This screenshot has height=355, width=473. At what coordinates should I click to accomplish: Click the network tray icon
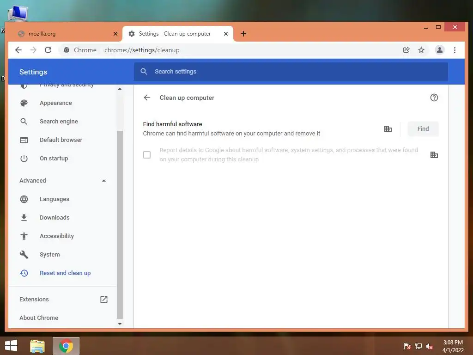pyautogui.click(x=418, y=346)
